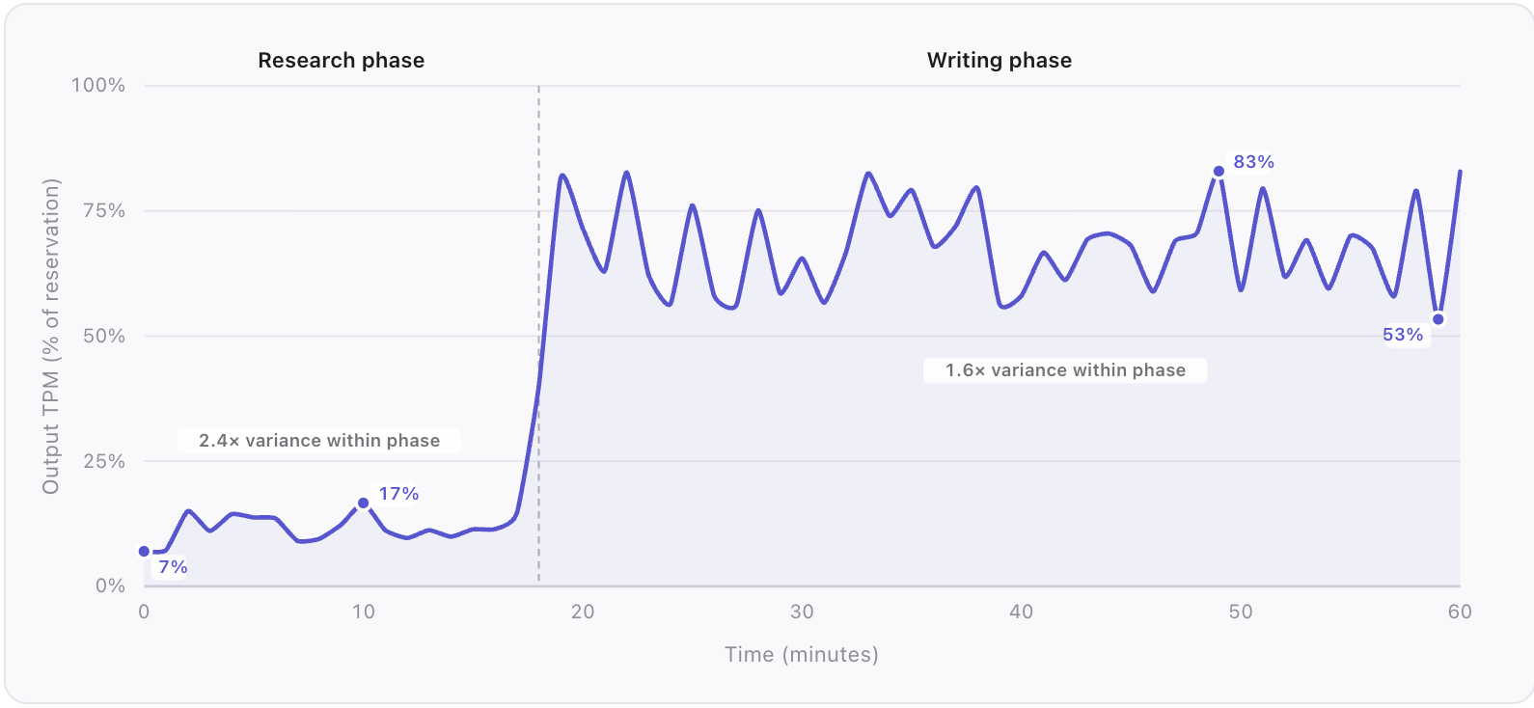Click the 83% peak data point marker
This screenshot has width=1534, height=708.
click(1219, 172)
